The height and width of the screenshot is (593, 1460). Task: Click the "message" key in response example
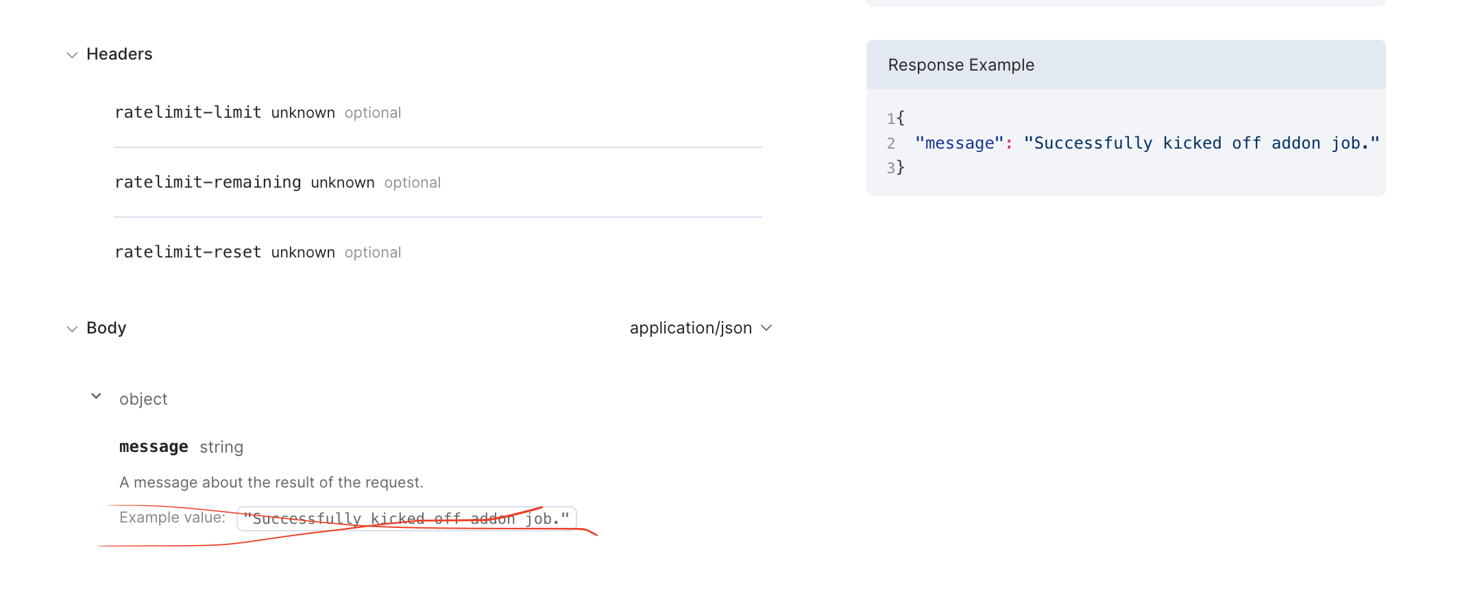coord(959,143)
